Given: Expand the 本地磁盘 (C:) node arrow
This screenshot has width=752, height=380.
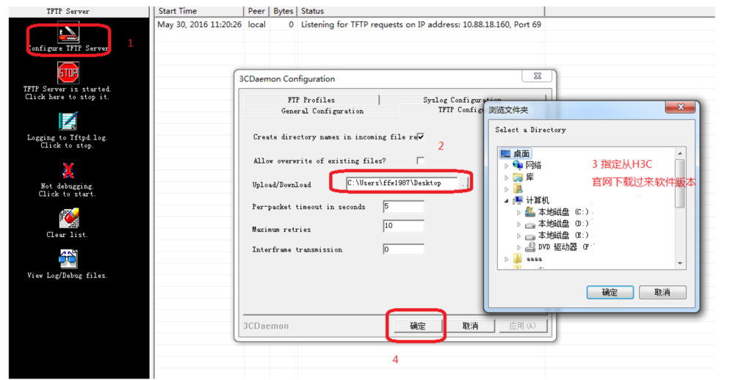Looking at the screenshot, I should (518, 212).
